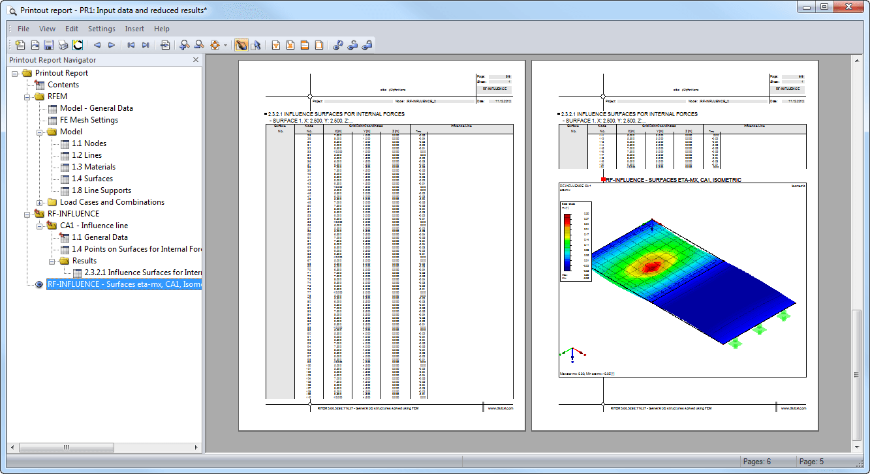Close the Printout Report Navigator panel
Image resolution: width=870 pixels, height=474 pixels.
tap(195, 59)
